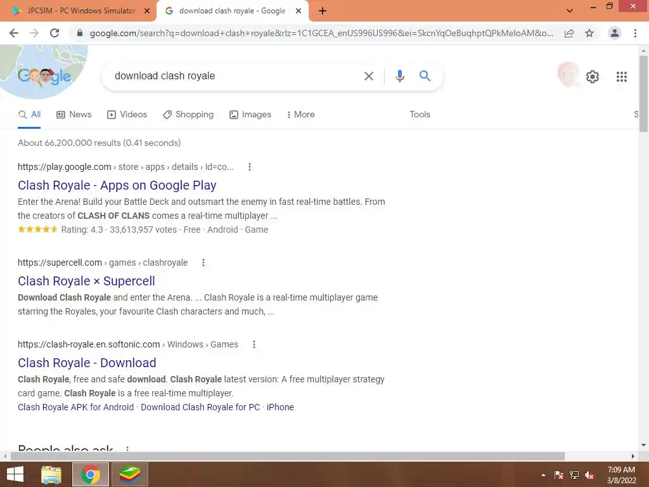Open Windows Start menu

(15, 474)
